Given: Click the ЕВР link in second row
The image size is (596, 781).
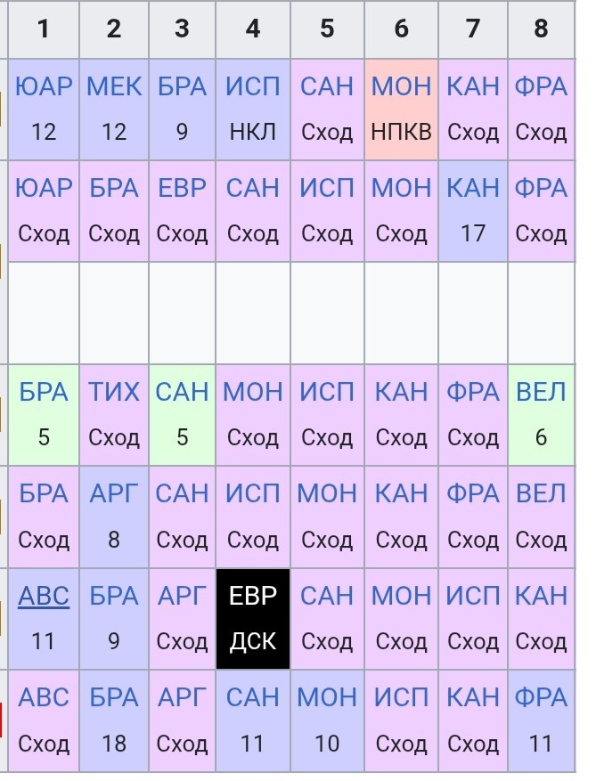Looking at the screenshot, I should coord(182,188).
